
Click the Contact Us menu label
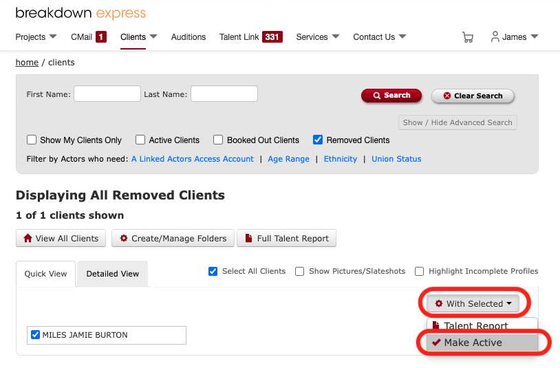click(x=374, y=36)
